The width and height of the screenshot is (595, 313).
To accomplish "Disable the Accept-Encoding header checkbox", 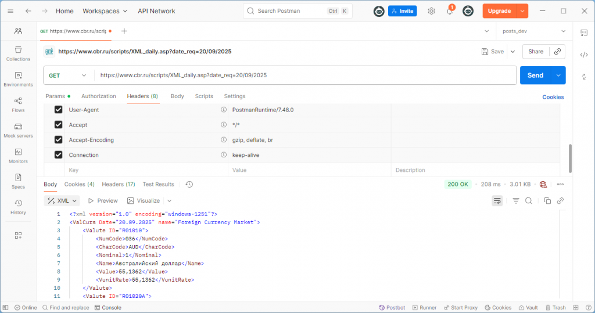I will [58, 140].
